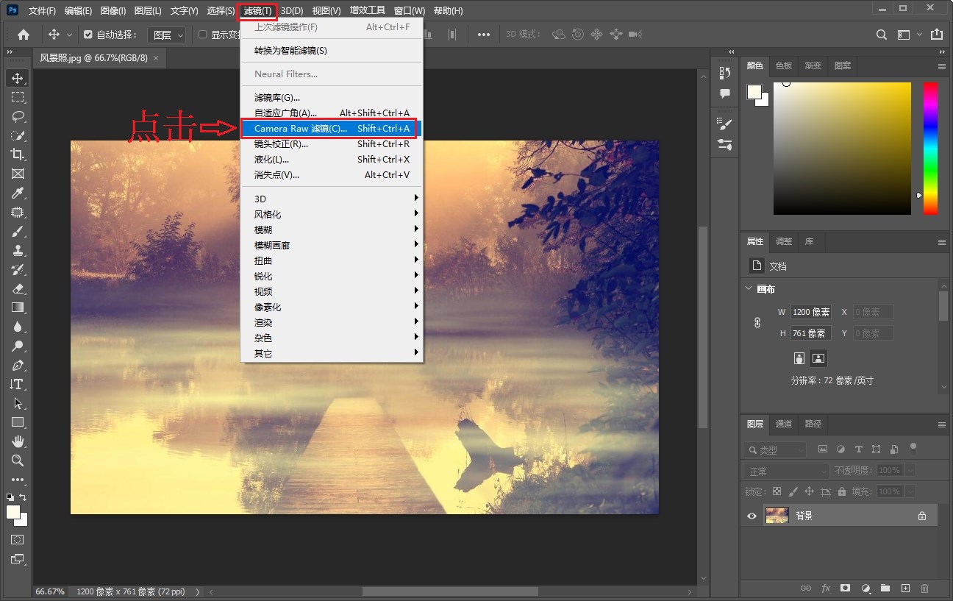Select the Hand tool
953x601 pixels.
[x=18, y=441]
